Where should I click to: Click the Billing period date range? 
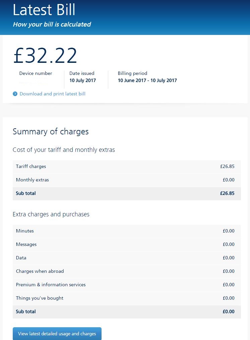click(147, 80)
